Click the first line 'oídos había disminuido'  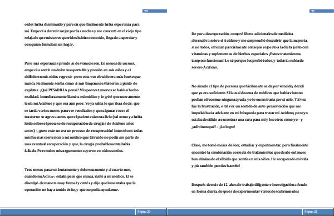tap(82, 24)
